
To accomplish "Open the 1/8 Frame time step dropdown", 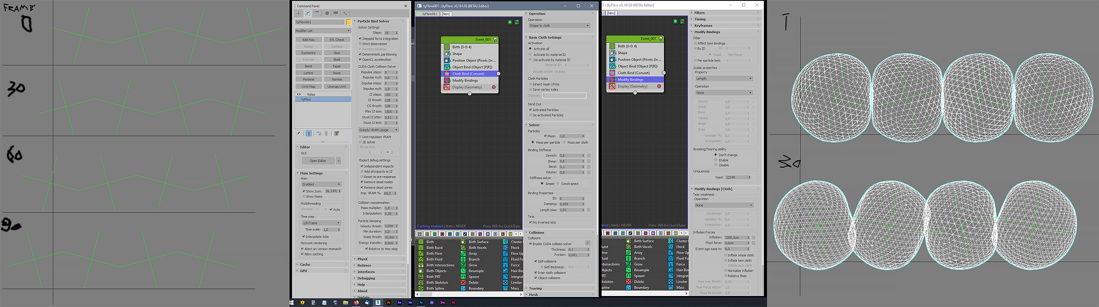I will point(321,223).
